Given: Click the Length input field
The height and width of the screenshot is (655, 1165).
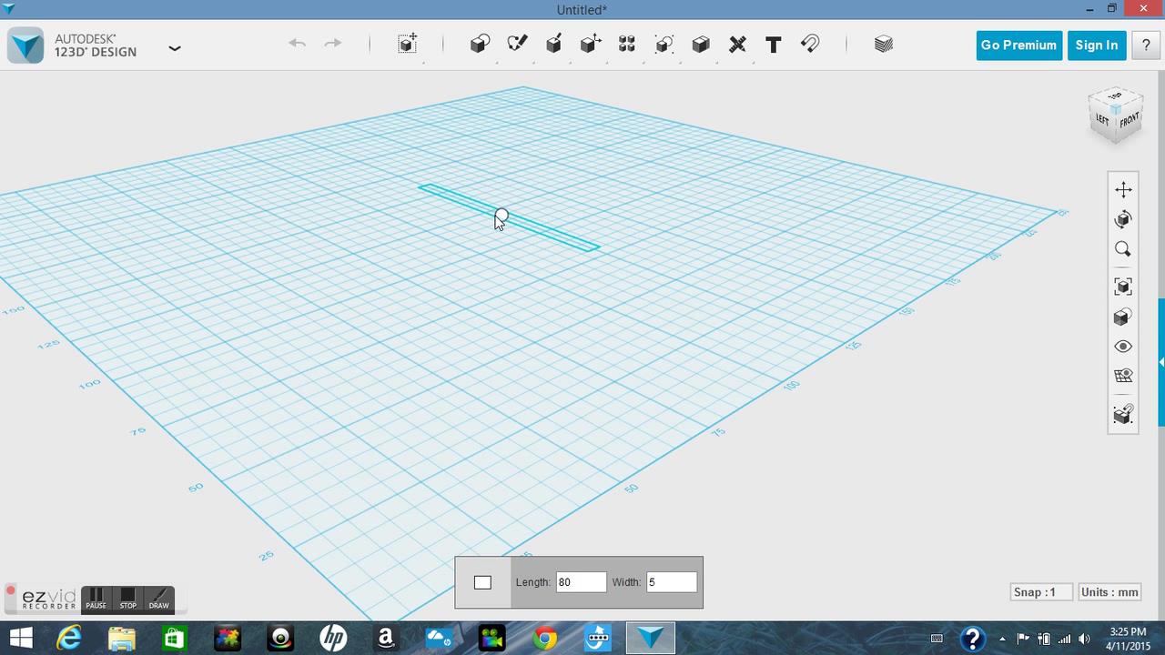Looking at the screenshot, I should 581,582.
